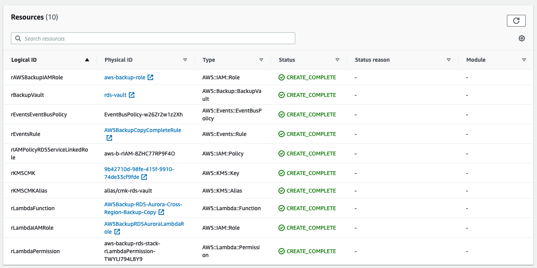The width and height of the screenshot is (537, 268).
Task: Click the Status reason column header
Action: [x=372, y=60]
